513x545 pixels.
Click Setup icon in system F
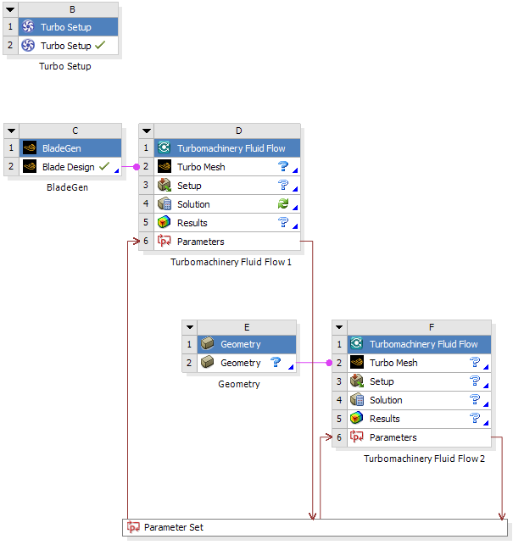(x=357, y=381)
